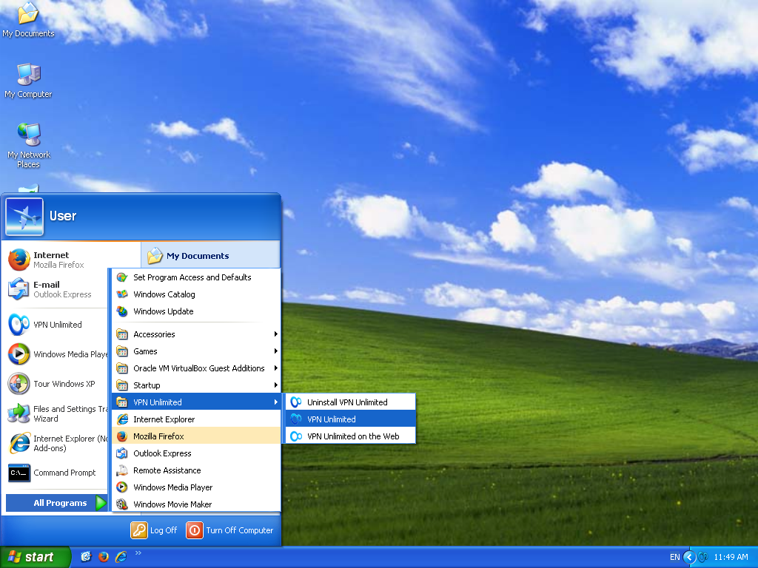Viewport: 758px width, 568px height.
Task: Launch Internet Explorer from quick launch bar
Action: pos(121,557)
